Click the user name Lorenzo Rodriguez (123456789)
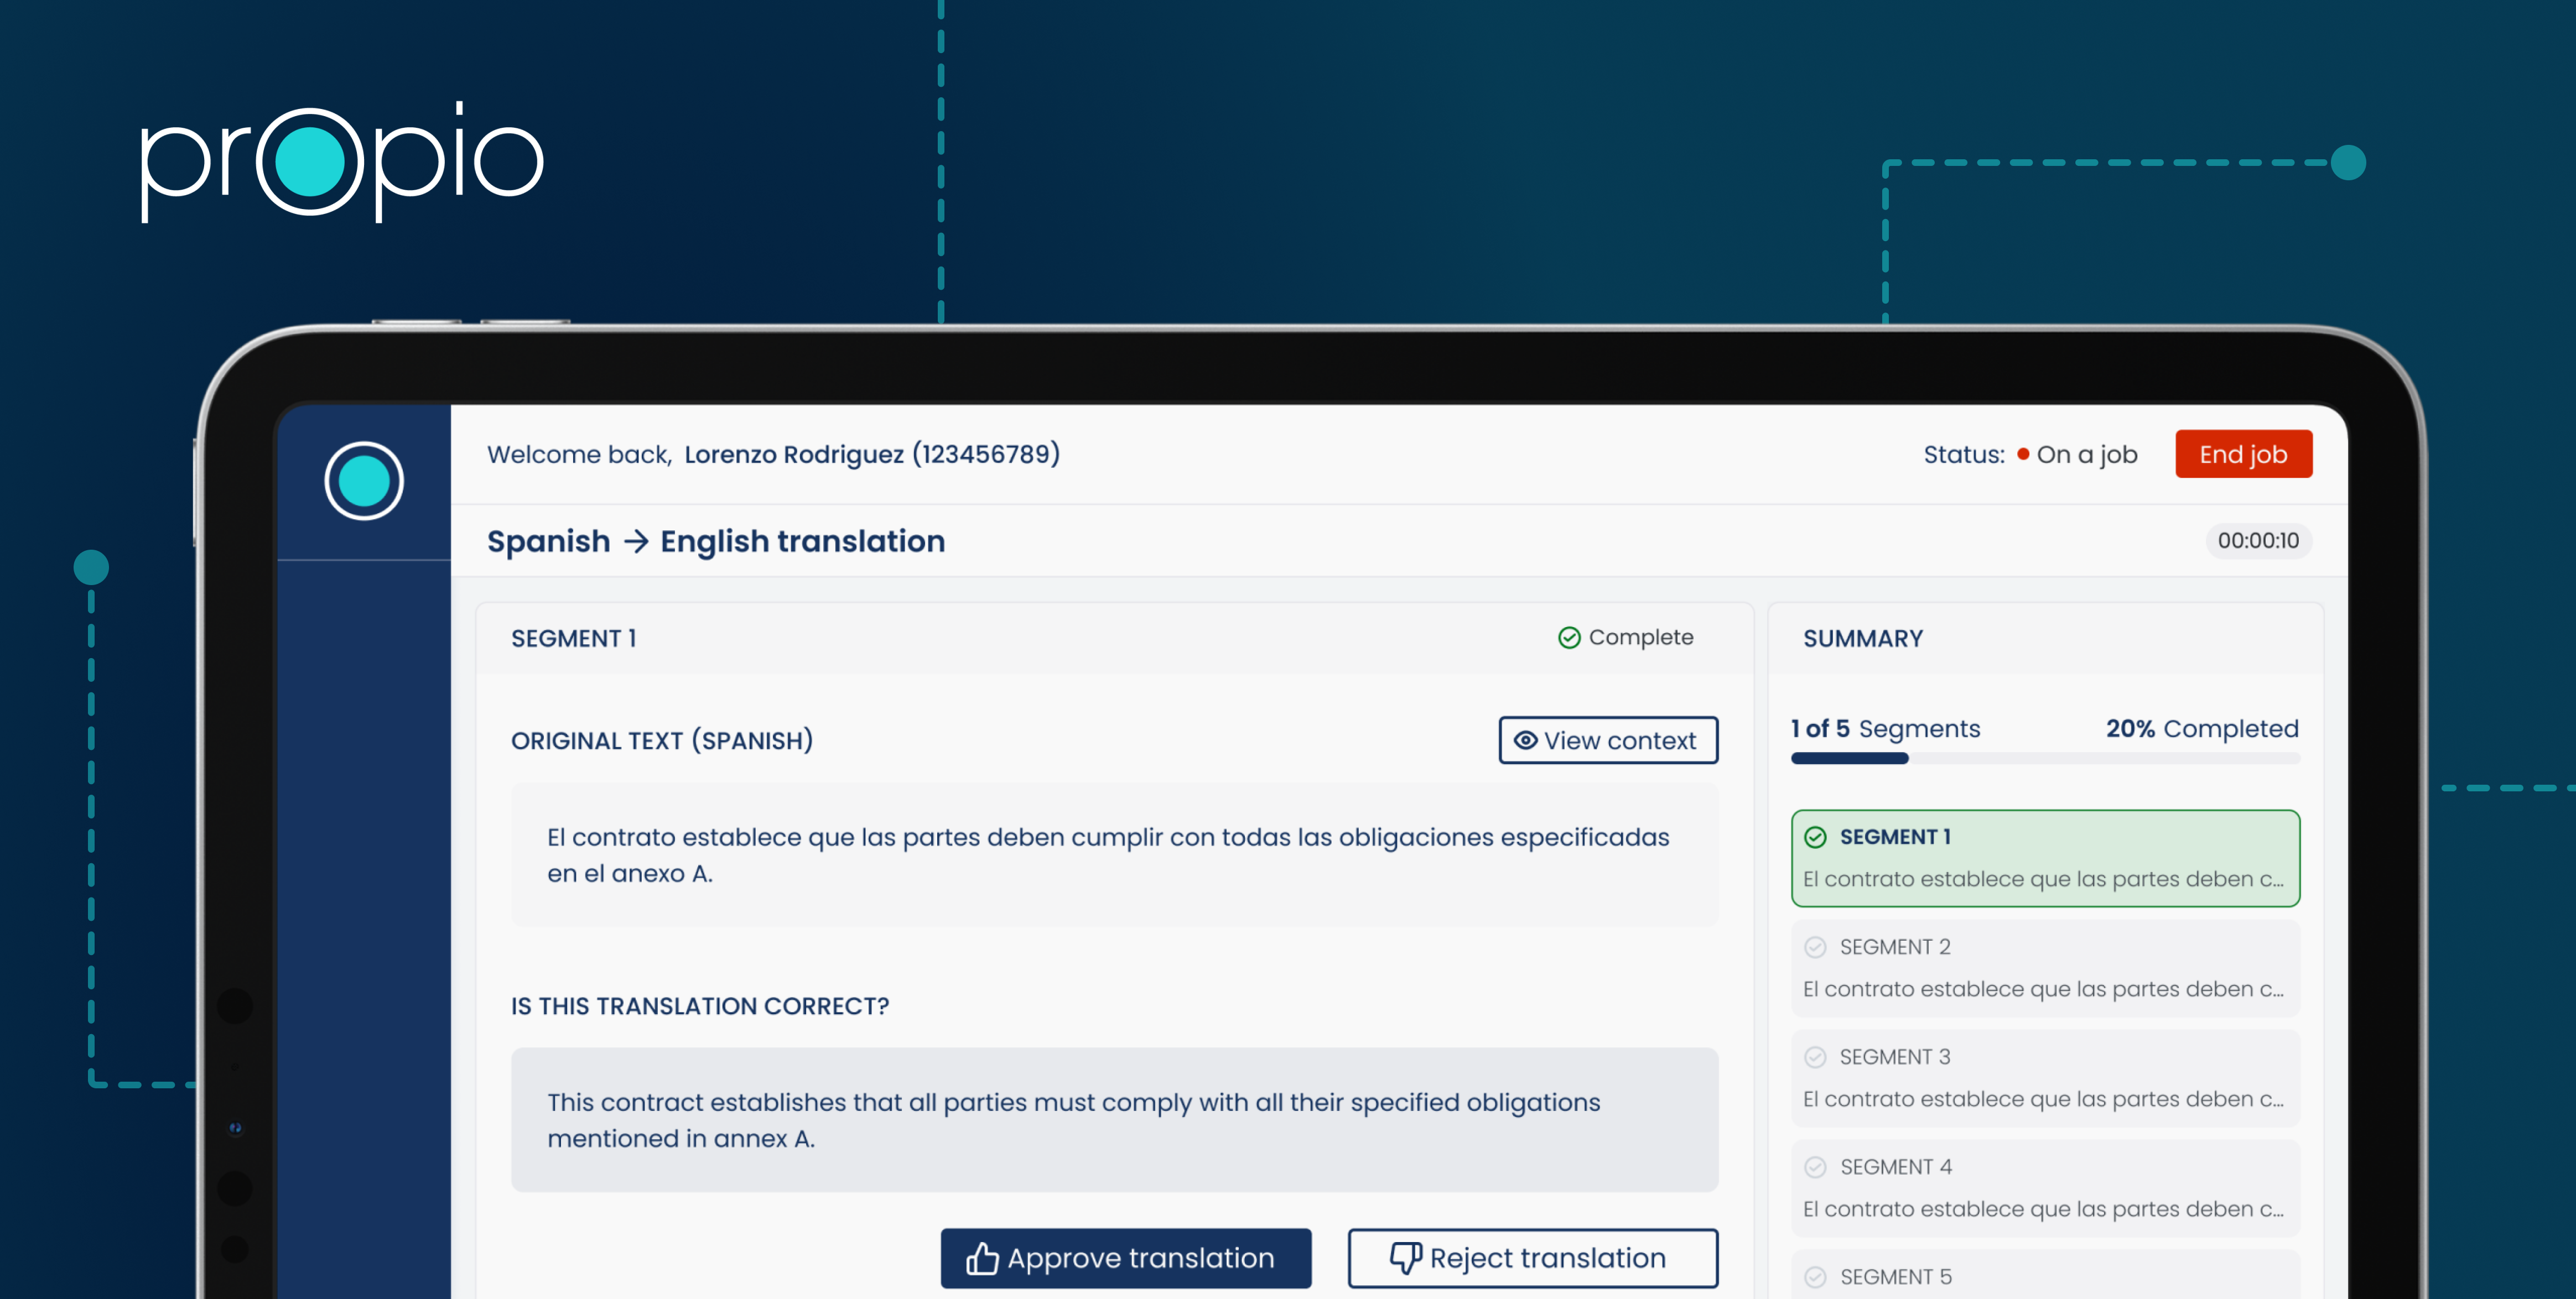The width and height of the screenshot is (2576, 1299). [x=872, y=455]
